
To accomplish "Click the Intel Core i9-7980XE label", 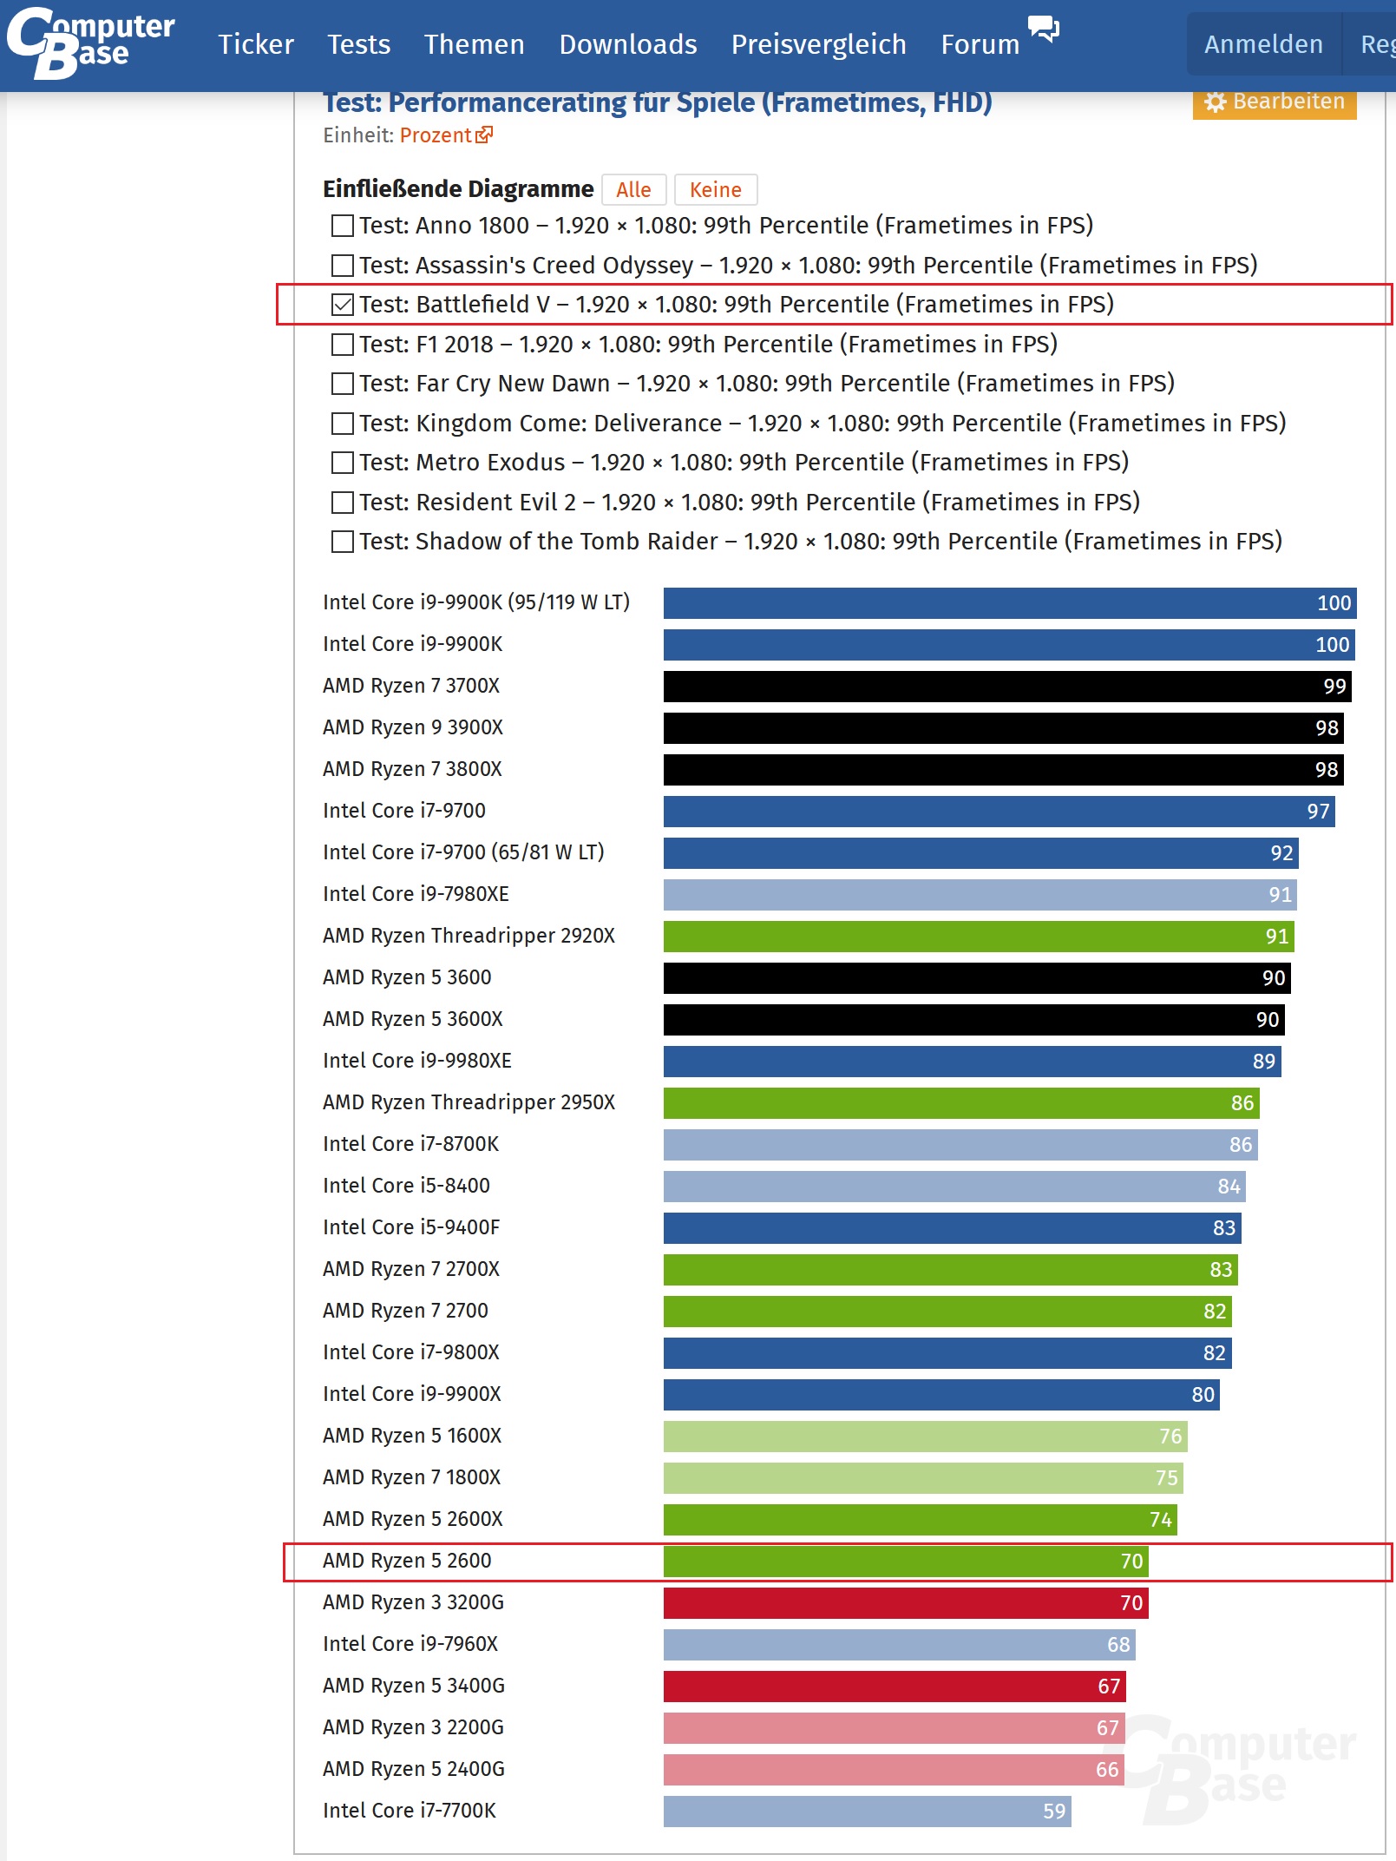I will pyautogui.click(x=416, y=894).
